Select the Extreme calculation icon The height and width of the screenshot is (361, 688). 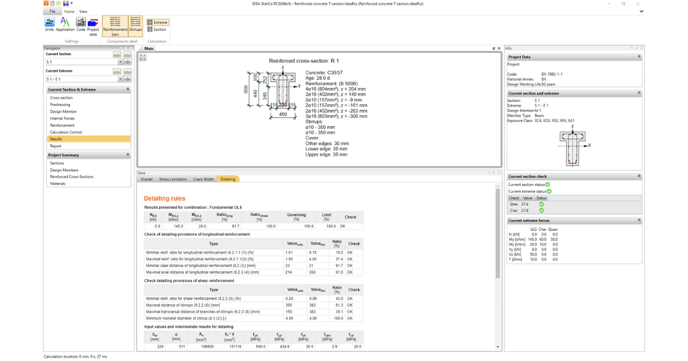tap(158, 22)
